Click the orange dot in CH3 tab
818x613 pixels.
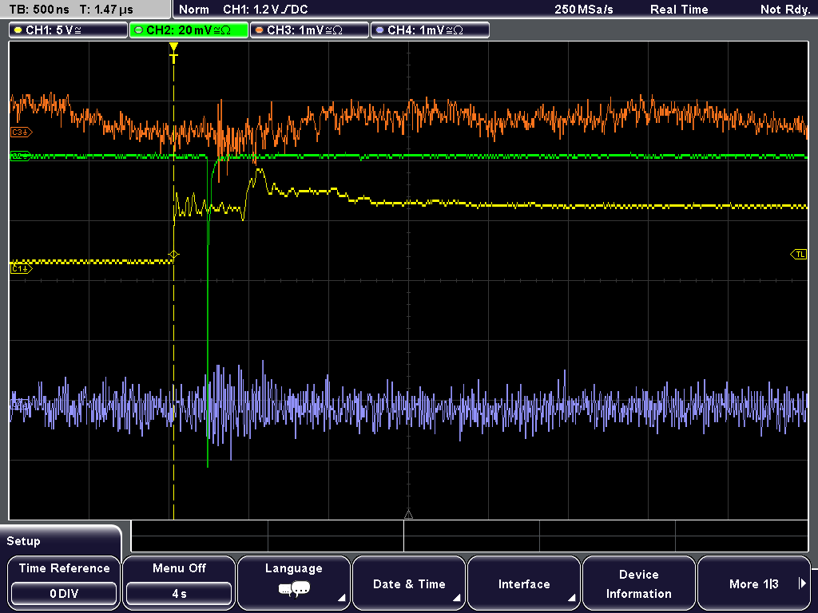(259, 30)
